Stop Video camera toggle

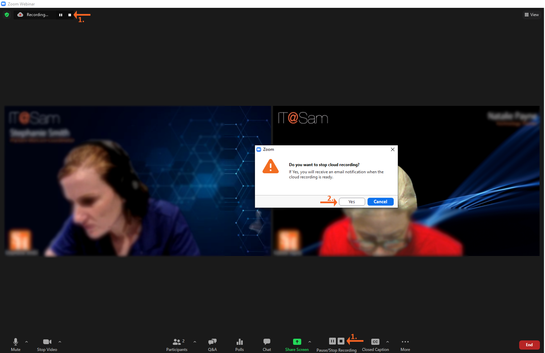point(47,344)
